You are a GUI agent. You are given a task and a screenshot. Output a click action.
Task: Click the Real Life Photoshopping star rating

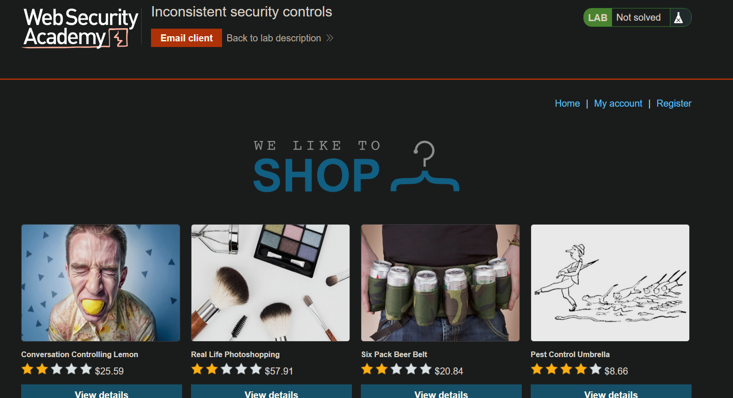(226, 369)
